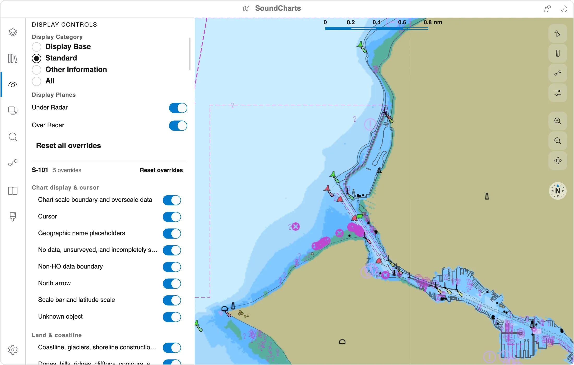Turn off the North arrow toggle
Image resolution: width=574 pixels, height=365 pixels.
pos(172,284)
